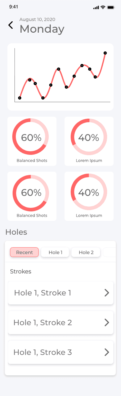This screenshot has width=121, height=396.
Task: Tap the battery icon in status bar
Action: (x=111, y=7)
